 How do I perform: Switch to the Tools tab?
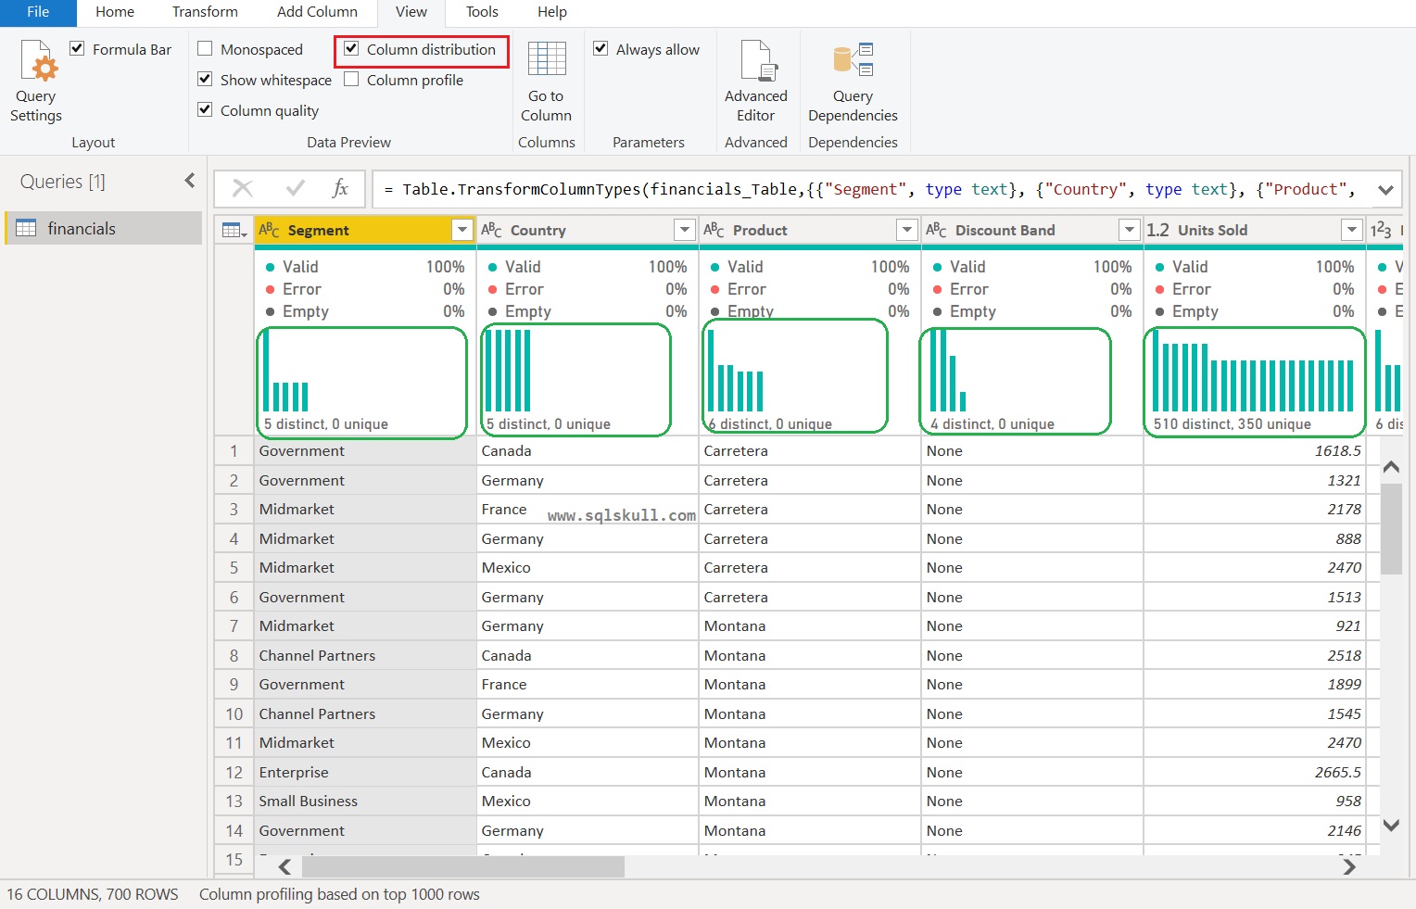point(482,12)
